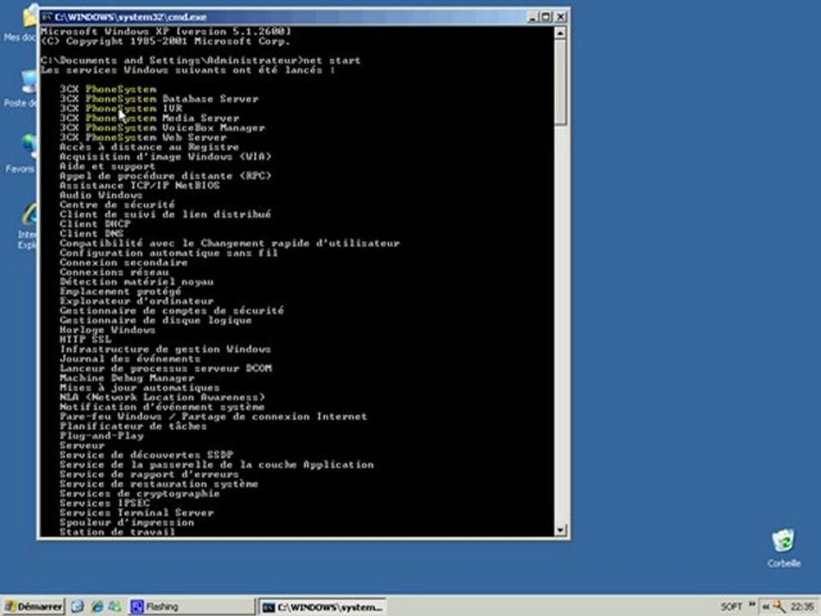The width and height of the screenshot is (821, 616).
Task: Click the '3CX PhoneSystem Web Server' line
Action: 143,137
